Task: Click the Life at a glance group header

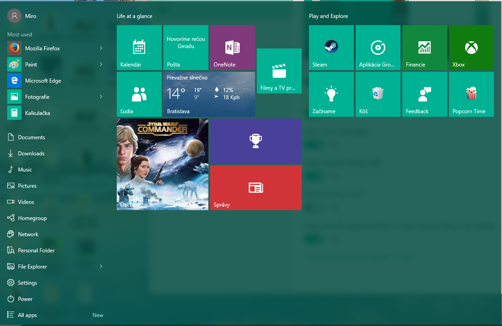Action: pyautogui.click(x=134, y=16)
